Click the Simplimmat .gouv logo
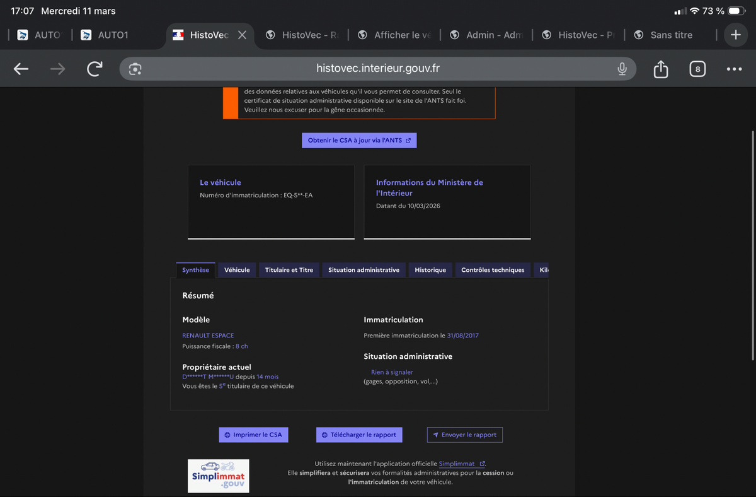 pos(218,476)
